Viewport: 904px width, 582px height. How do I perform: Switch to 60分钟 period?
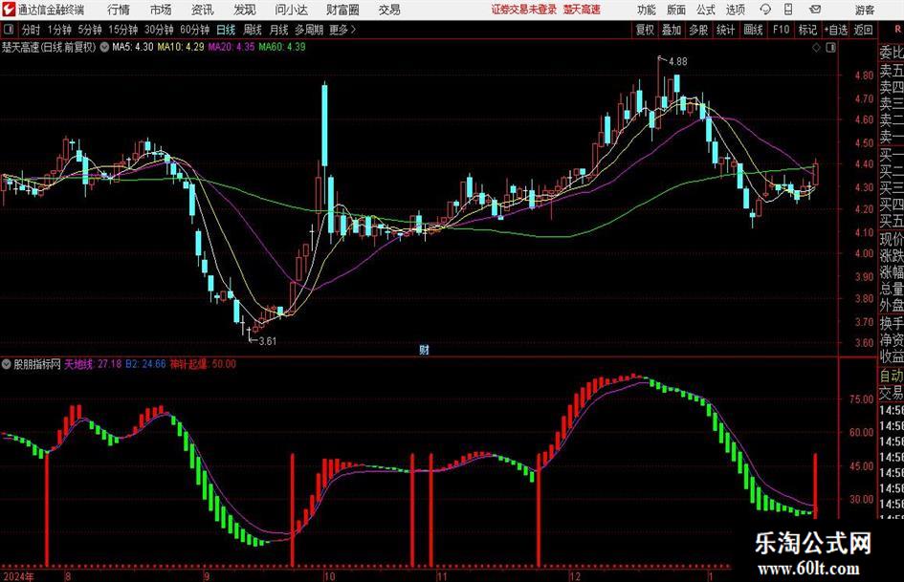[x=194, y=30]
